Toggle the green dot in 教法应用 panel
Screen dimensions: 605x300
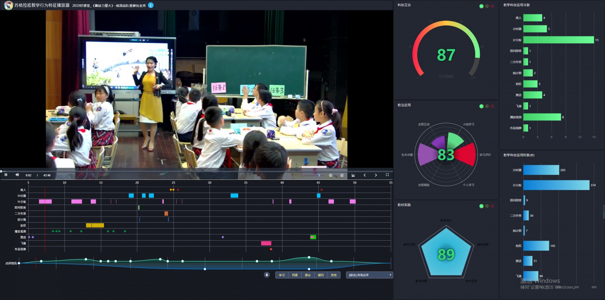(x=481, y=106)
